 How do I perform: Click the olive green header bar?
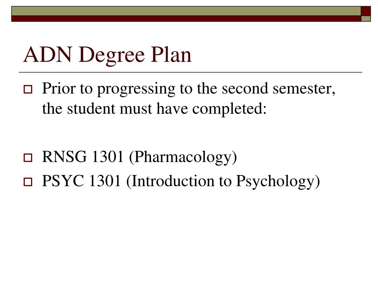[186, 11]
